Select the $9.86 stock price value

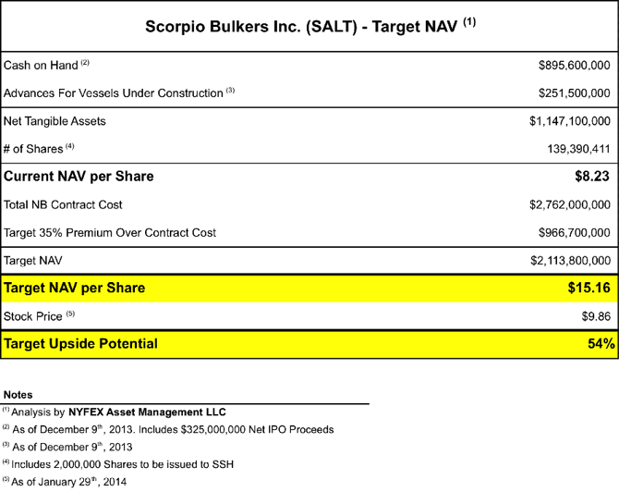click(596, 316)
